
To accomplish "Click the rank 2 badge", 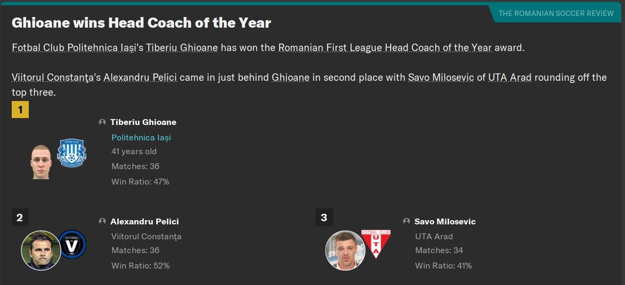I will (20, 217).
